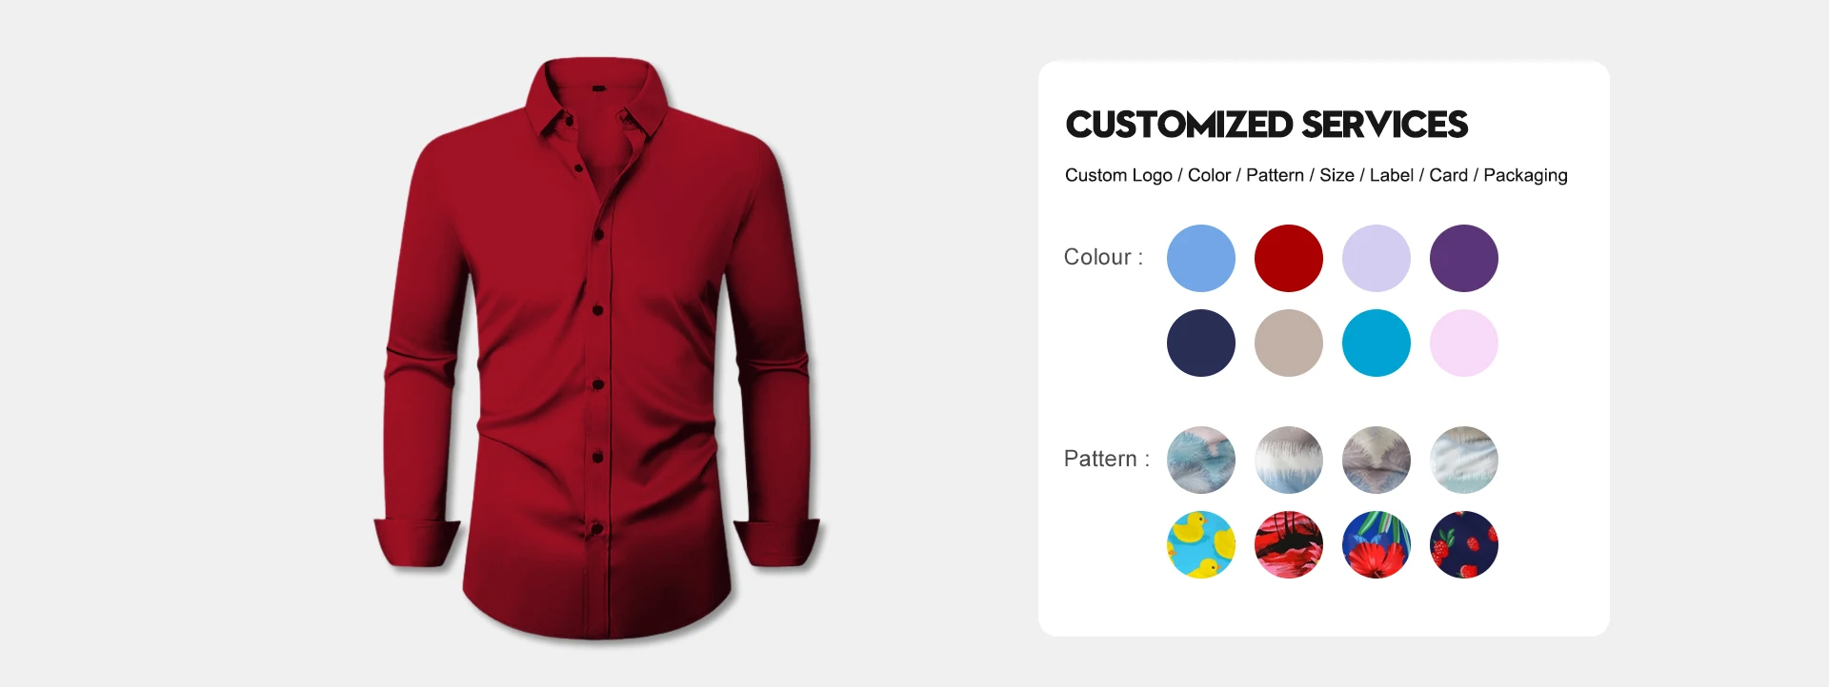
Task: Select the yellow duck pattern
Action: coord(1200,544)
